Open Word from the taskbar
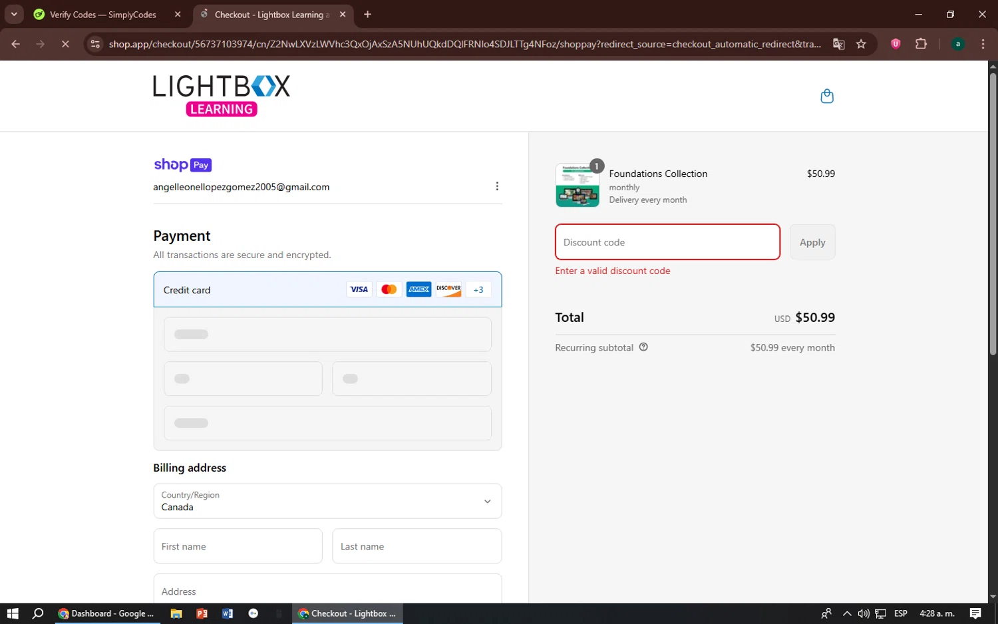The image size is (998, 624). [228, 613]
